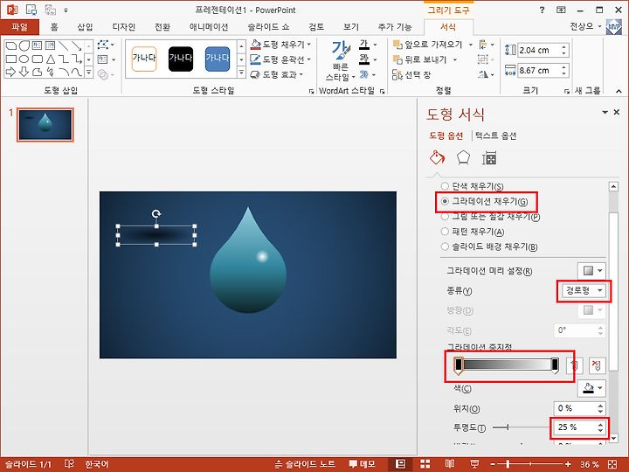Switch to 도형 옵션 shape options
The height and width of the screenshot is (472, 629).
[446, 135]
